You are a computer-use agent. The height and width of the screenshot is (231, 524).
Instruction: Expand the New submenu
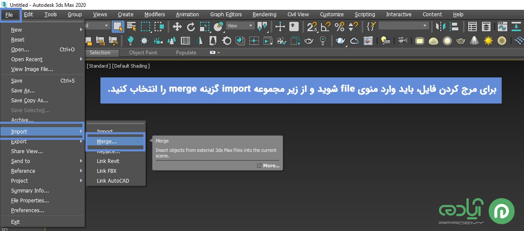click(43, 30)
